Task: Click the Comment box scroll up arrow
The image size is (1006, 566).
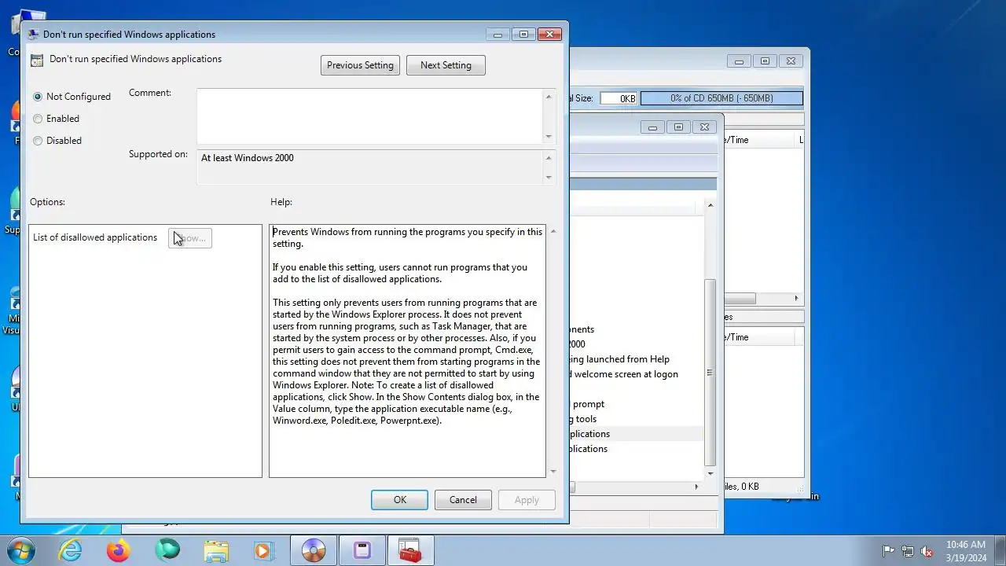Action: point(549,96)
